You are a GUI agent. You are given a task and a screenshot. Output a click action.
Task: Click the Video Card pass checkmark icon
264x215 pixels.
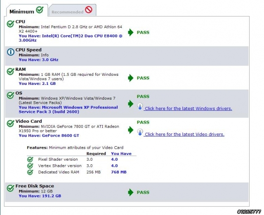pyautogui.click(x=10, y=124)
